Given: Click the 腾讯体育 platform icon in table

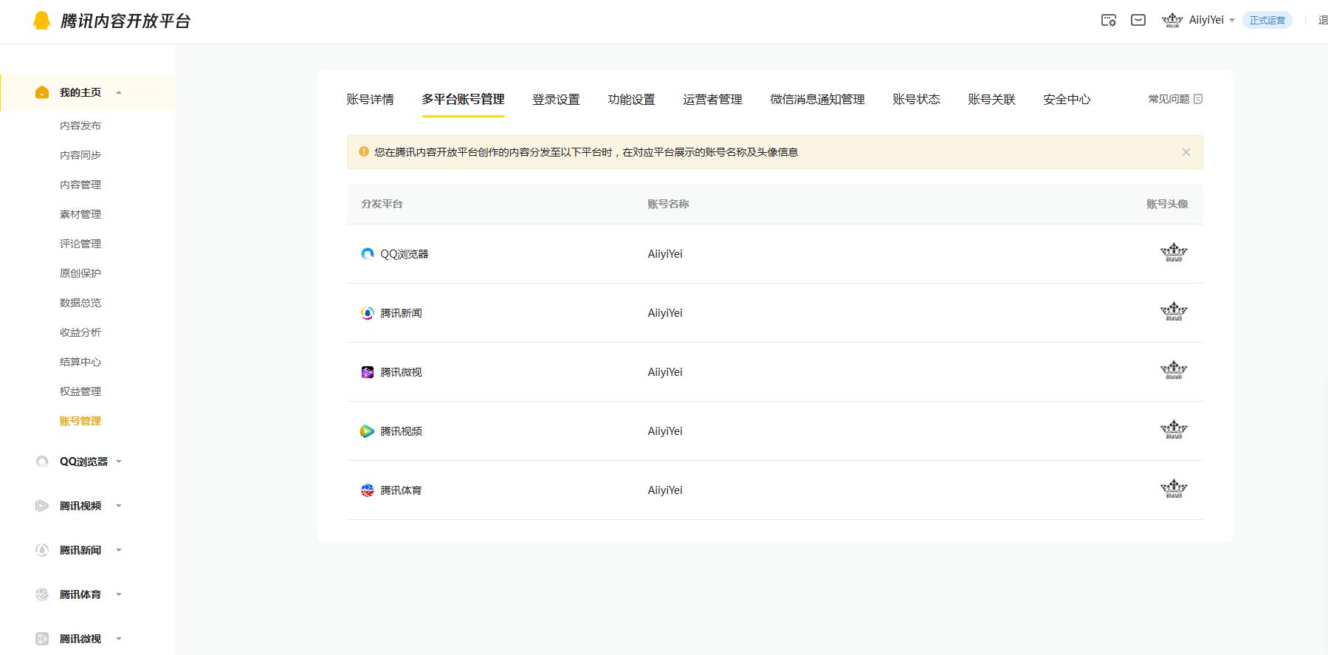Looking at the screenshot, I should 368,490.
